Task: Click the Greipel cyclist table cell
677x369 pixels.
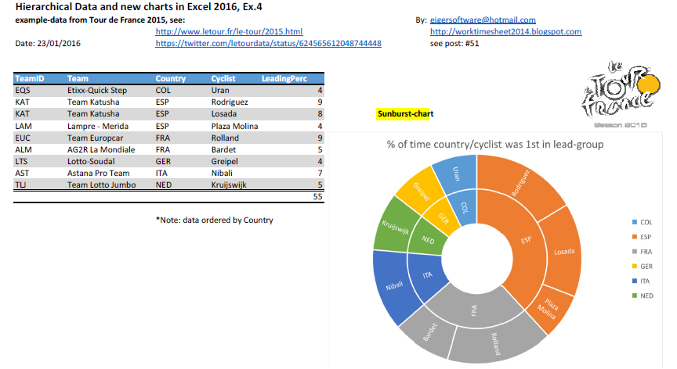Action: [x=225, y=162]
